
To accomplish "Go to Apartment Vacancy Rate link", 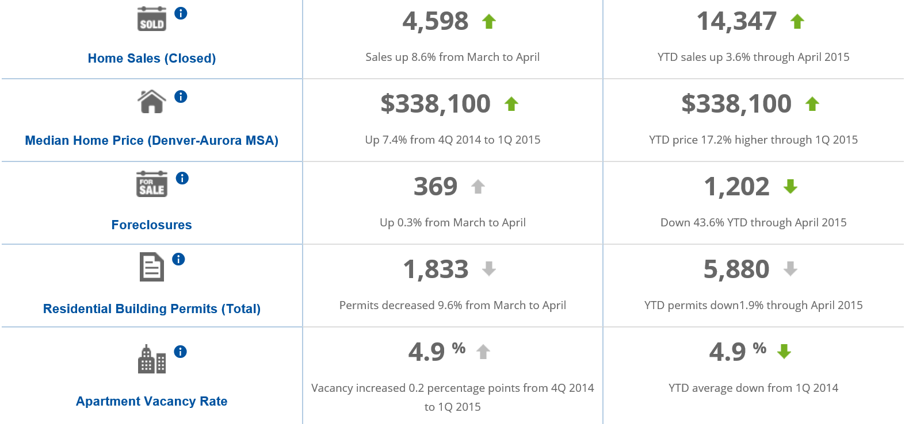I will tap(152, 402).
